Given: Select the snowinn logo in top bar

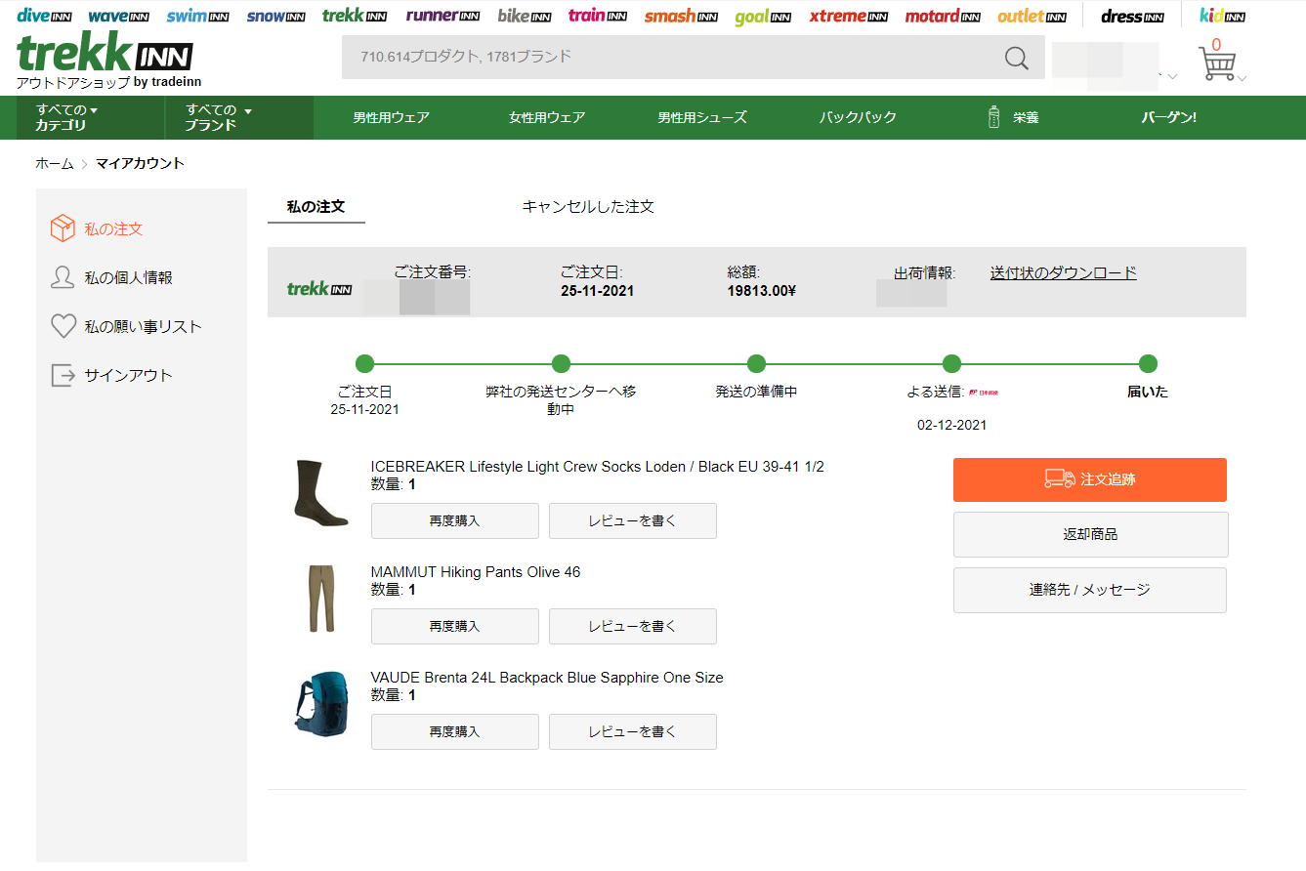Looking at the screenshot, I should (x=275, y=15).
